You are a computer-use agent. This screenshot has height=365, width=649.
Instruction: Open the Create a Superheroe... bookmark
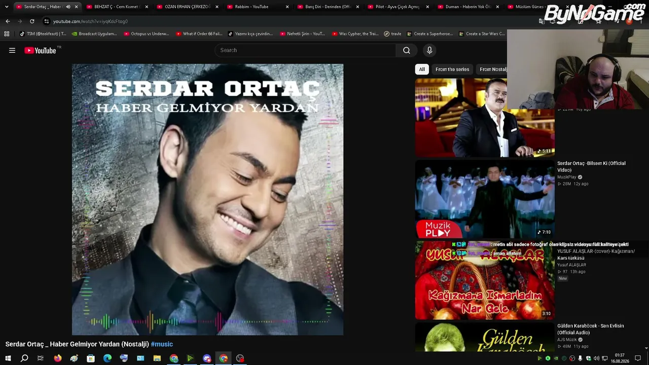click(429, 34)
